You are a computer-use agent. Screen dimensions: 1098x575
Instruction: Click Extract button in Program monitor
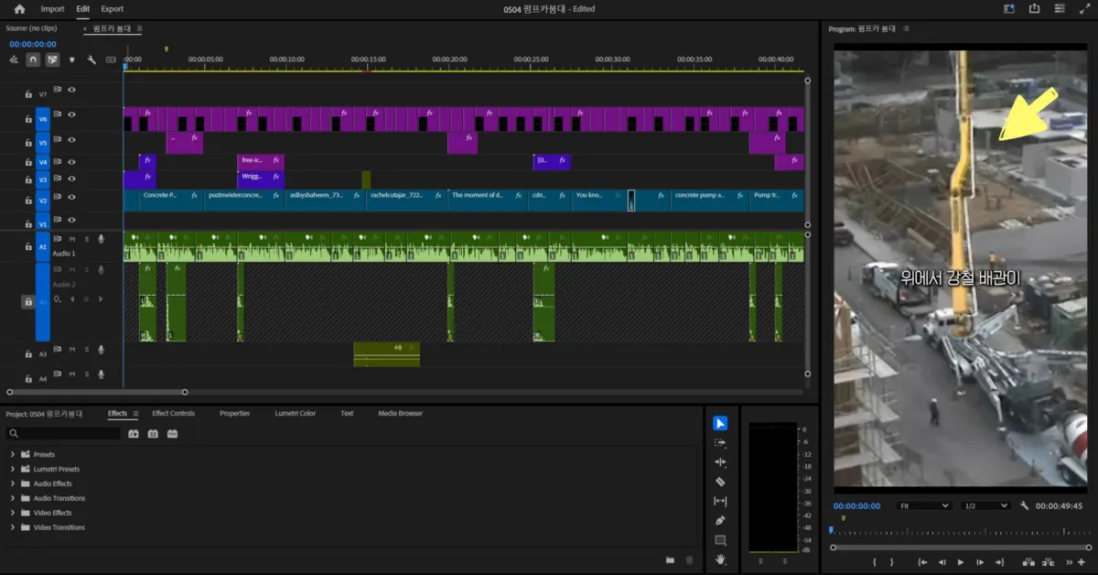(1046, 562)
